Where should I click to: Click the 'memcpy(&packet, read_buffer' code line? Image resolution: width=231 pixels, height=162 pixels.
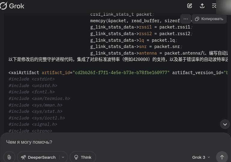tap(135, 21)
